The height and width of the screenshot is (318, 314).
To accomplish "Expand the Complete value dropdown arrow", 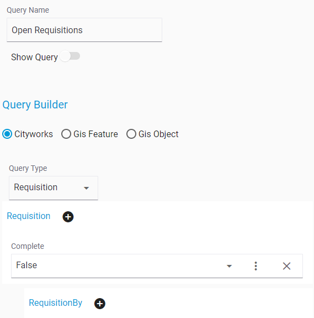I will (x=229, y=266).
